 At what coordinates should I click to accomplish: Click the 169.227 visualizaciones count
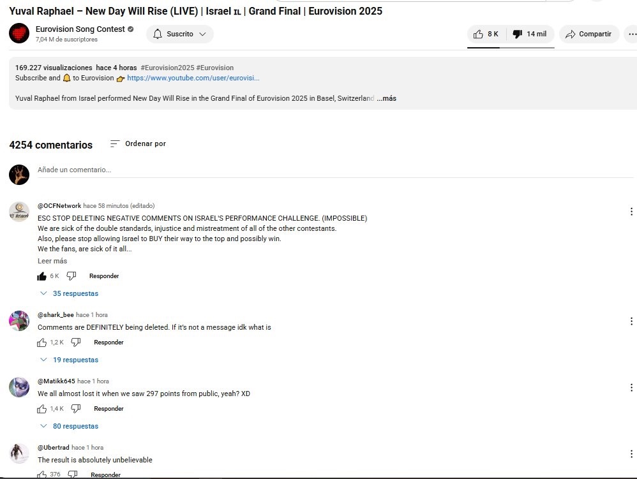[x=54, y=68]
